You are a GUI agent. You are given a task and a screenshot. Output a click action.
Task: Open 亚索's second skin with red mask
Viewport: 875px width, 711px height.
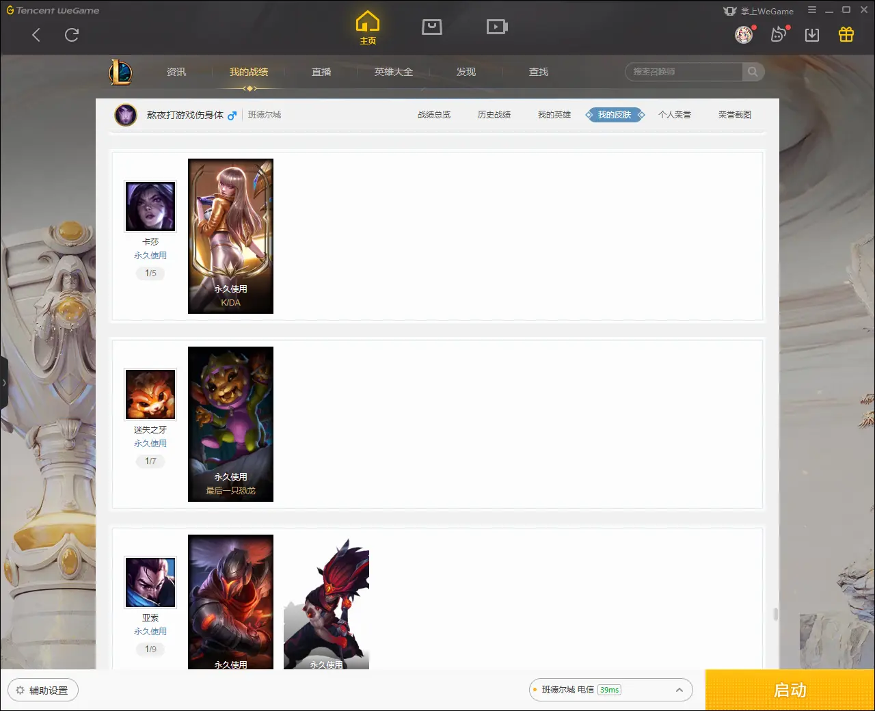click(326, 602)
